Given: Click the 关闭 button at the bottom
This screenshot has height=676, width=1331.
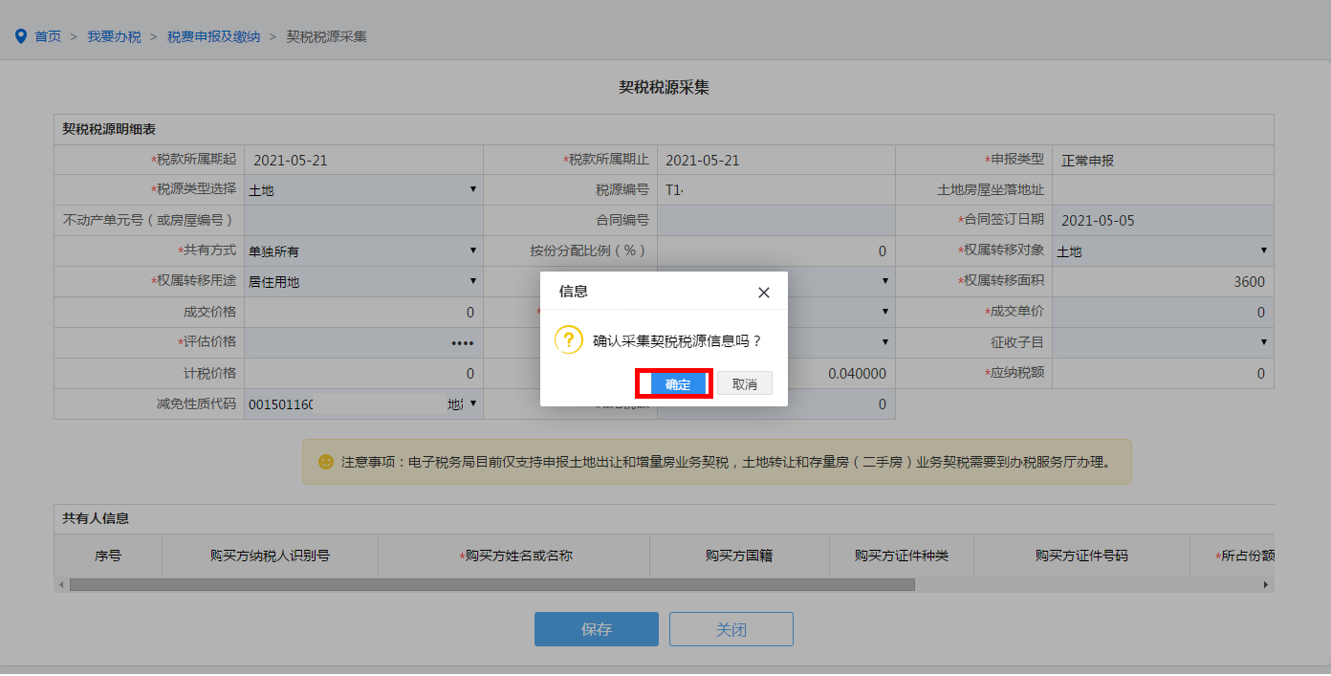Looking at the screenshot, I should [731, 629].
